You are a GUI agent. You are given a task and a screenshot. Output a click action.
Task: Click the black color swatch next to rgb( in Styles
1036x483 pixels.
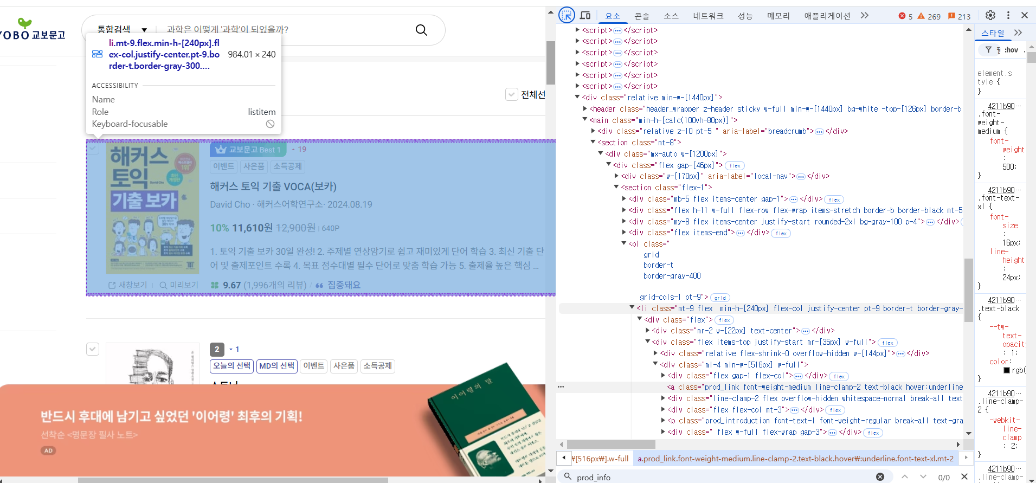[1007, 370]
